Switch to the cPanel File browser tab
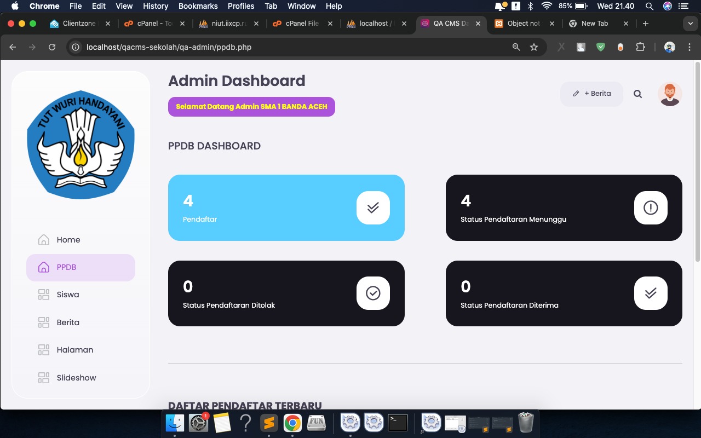 [302, 24]
